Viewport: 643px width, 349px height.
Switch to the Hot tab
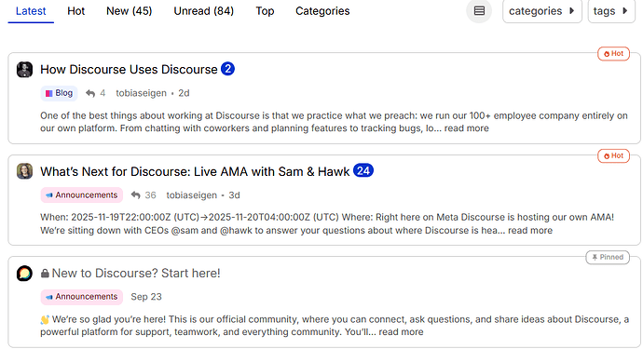tap(75, 11)
